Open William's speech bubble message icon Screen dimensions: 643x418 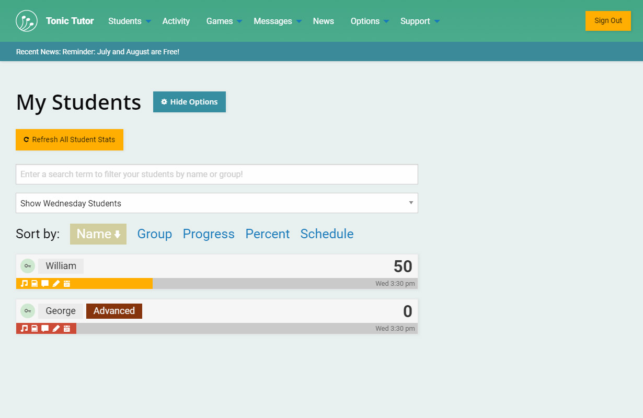45,284
